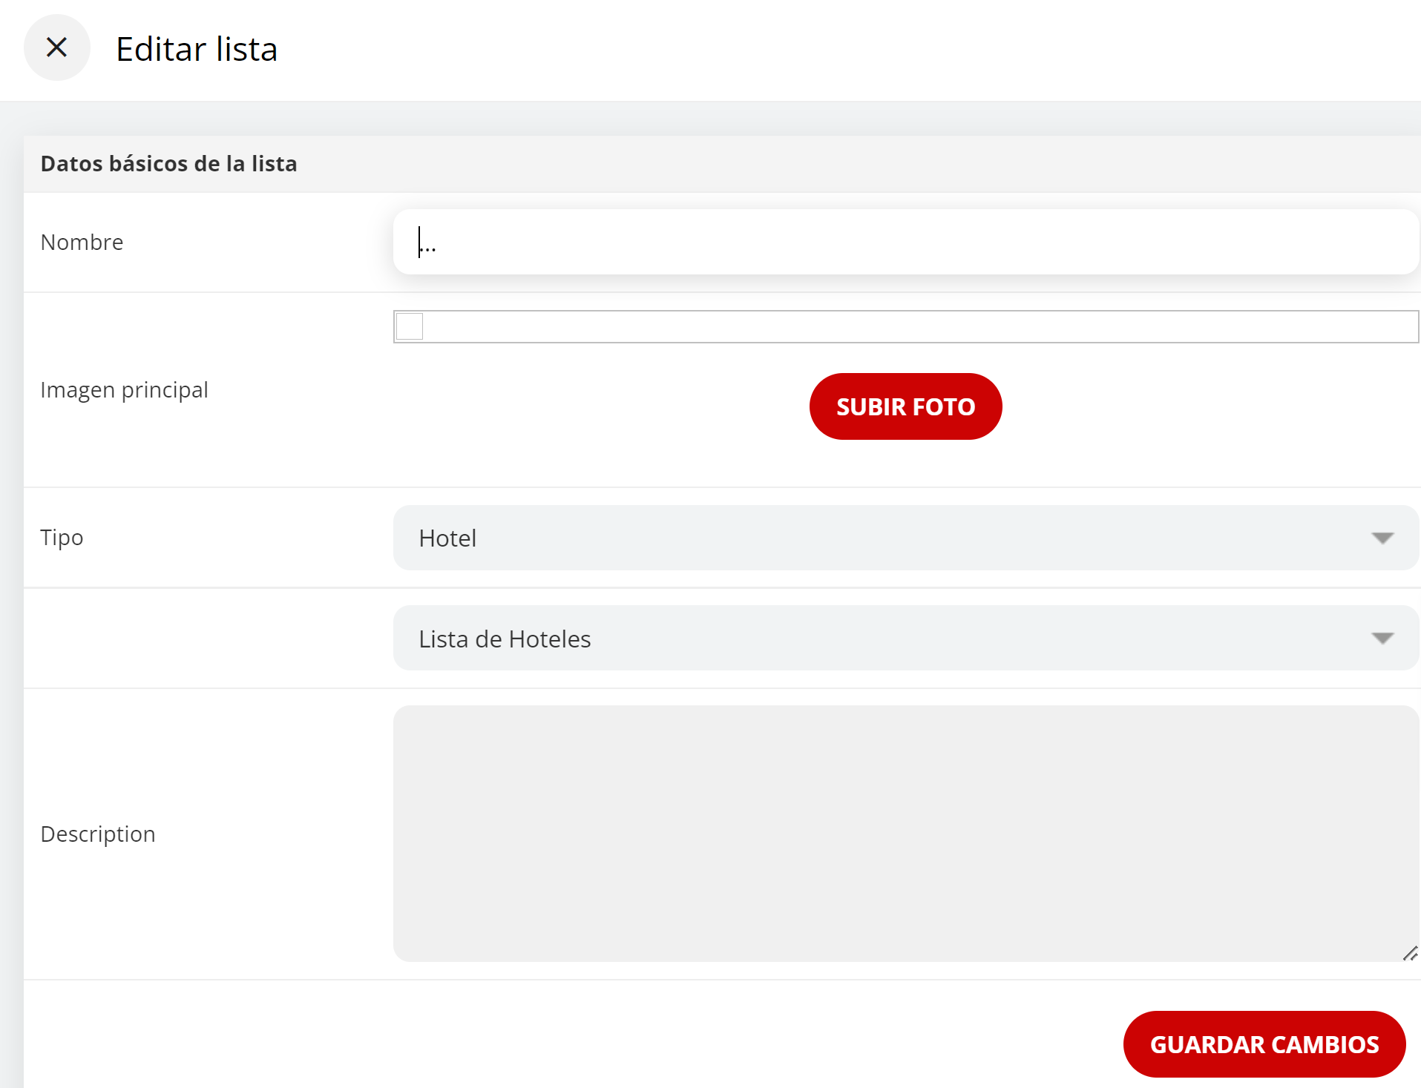Image resolution: width=1421 pixels, height=1088 pixels.
Task: Click the arrow on Lista de Hoteles dropdown
Action: tap(1382, 639)
